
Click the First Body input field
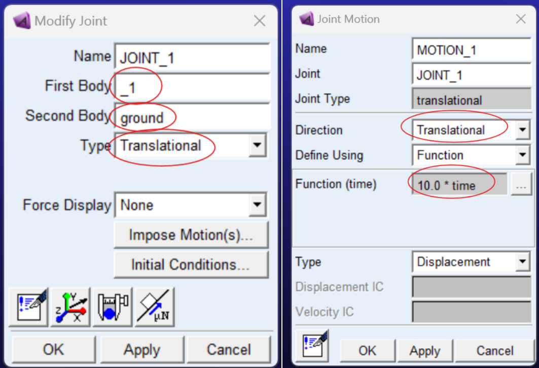pos(193,87)
